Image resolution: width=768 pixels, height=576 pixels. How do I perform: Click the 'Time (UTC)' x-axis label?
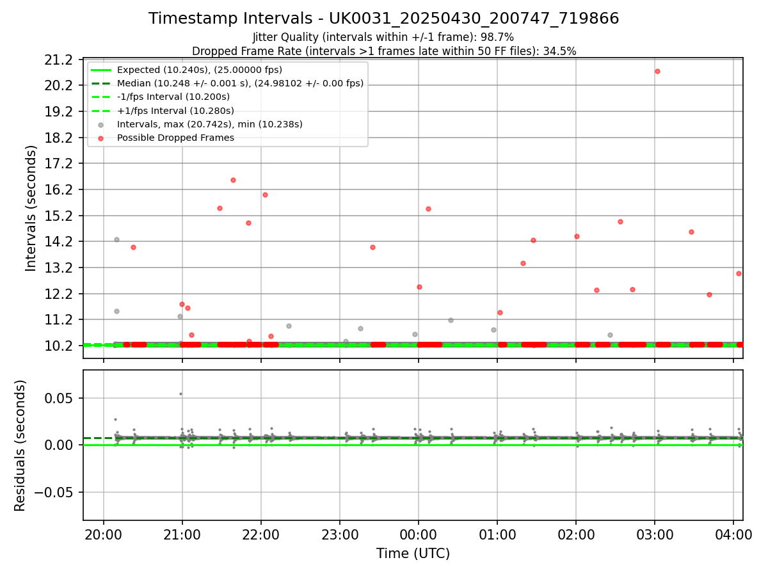[x=413, y=553]
